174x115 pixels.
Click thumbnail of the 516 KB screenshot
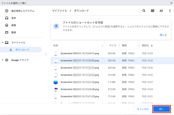56,75
